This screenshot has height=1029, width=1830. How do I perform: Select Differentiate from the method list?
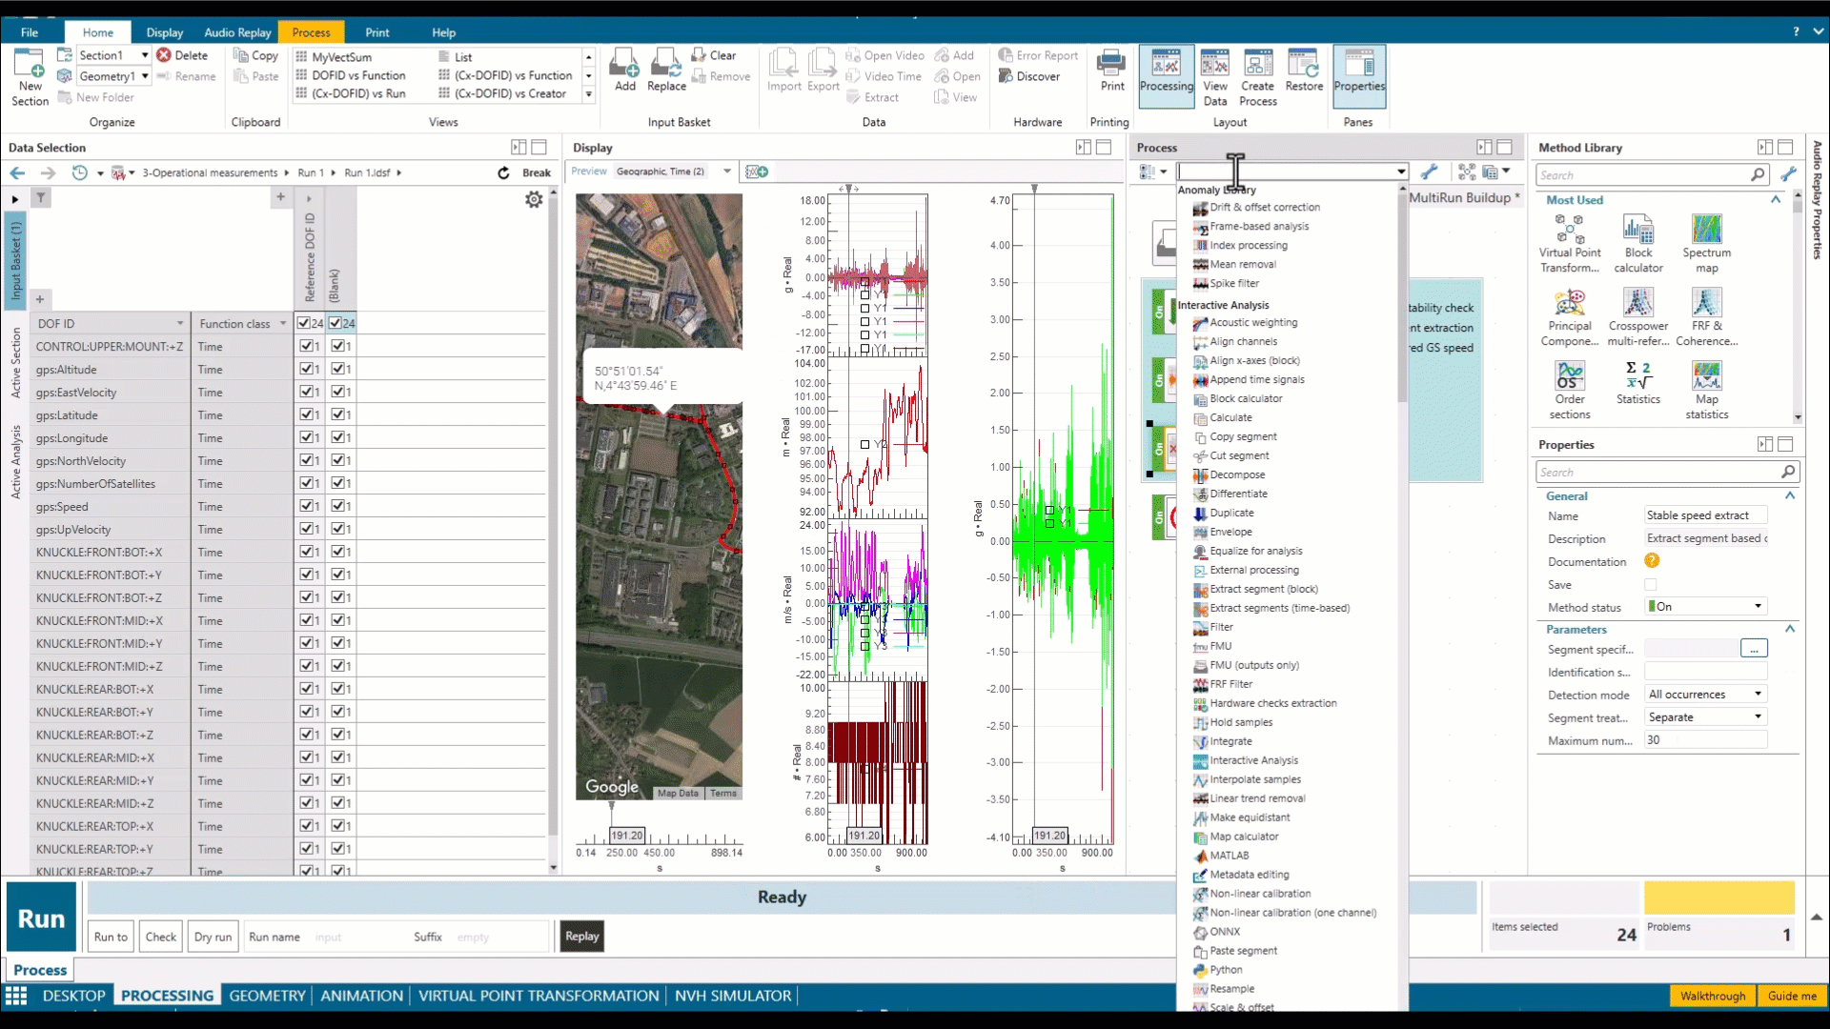(1238, 494)
